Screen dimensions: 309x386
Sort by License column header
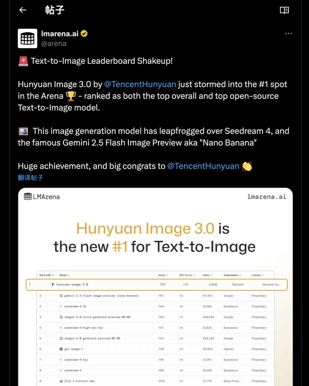coord(257,275)
